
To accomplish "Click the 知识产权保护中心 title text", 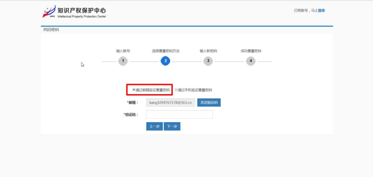I will pos(82,10).
